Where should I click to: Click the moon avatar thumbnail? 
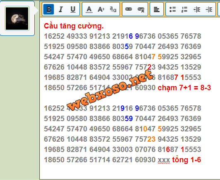pos(17,18)
